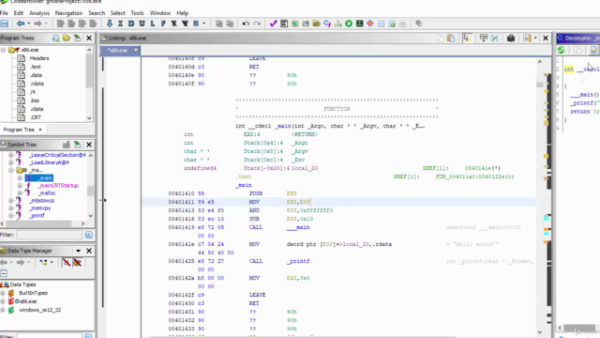Save the program with the toolbar disk icon
Screen dimensions: 600x338
4,23
